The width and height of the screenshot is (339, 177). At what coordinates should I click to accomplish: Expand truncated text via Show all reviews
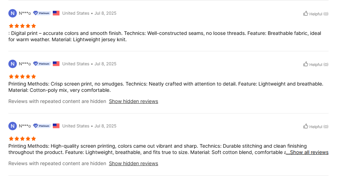(307, 153)
